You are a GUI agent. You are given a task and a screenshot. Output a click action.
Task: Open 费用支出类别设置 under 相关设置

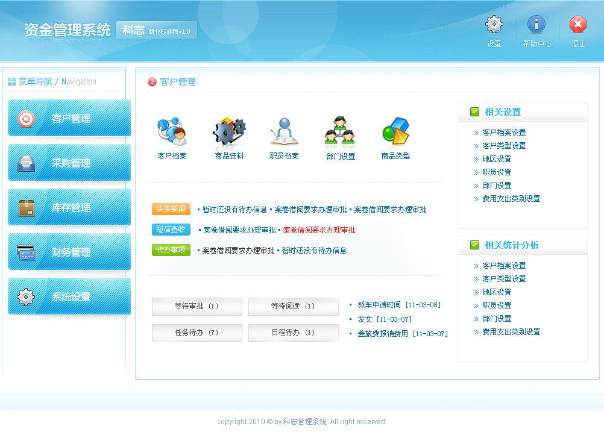(x=511, y=199)
